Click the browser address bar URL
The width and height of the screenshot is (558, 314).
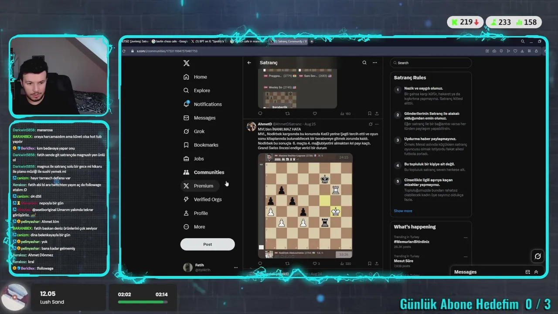[x=167, y=51]
